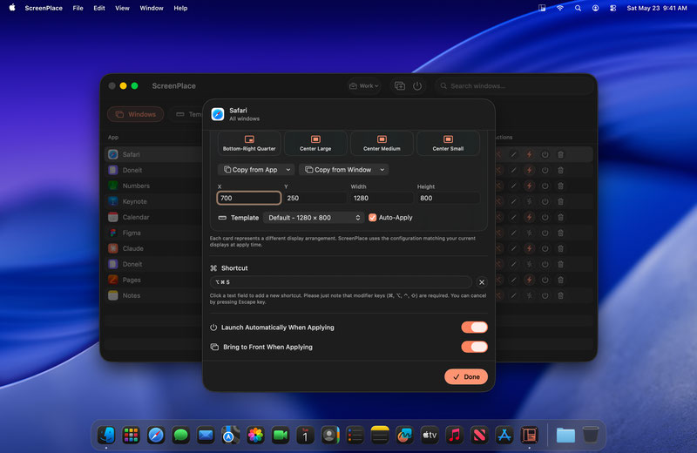Click the power icon in the Notes row

tap(545, 295)
